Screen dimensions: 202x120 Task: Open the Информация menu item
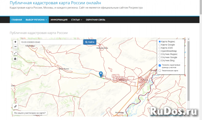(x=59, y=20)
